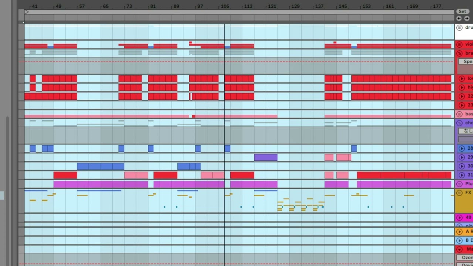Collapse the 'cho' group track icon
The height and width of the screenshot is (266, 473).
[459, 123]
